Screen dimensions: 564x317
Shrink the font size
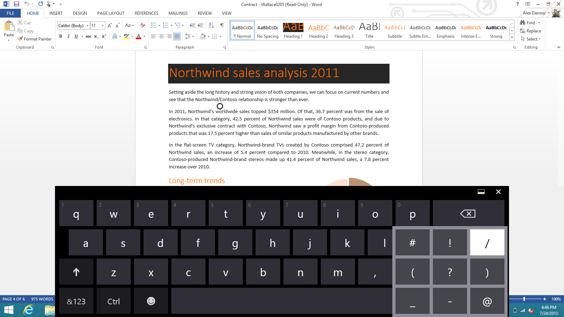(117, 25)
